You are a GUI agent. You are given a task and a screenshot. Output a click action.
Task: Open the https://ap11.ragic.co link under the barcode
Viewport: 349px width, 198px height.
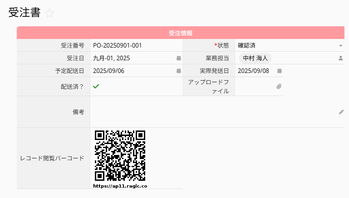(x=120, y=186)
